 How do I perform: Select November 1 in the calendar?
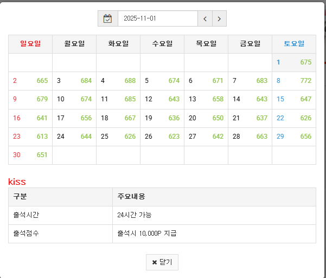point(294,62)
